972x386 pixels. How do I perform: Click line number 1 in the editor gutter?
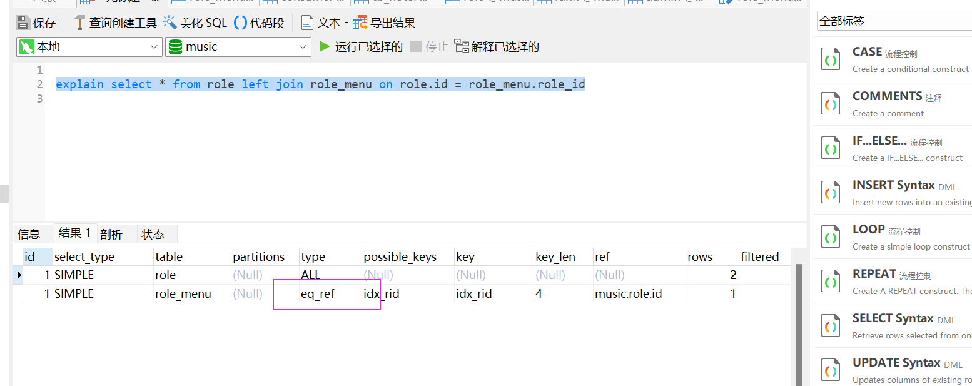click(x=39, y=70)
